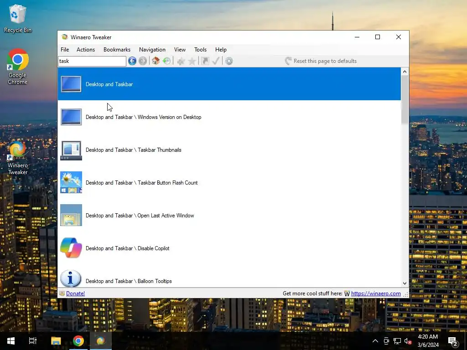Click Winaero Tweaker taskbar button
The image size is (467, 350).
point(101,341)
